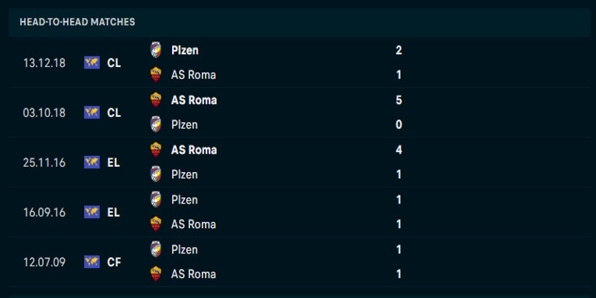This screenshot has height=298, width=596.
Task: Click AS Roma crest in 03.10.18 match
Action: coord(156,100)
